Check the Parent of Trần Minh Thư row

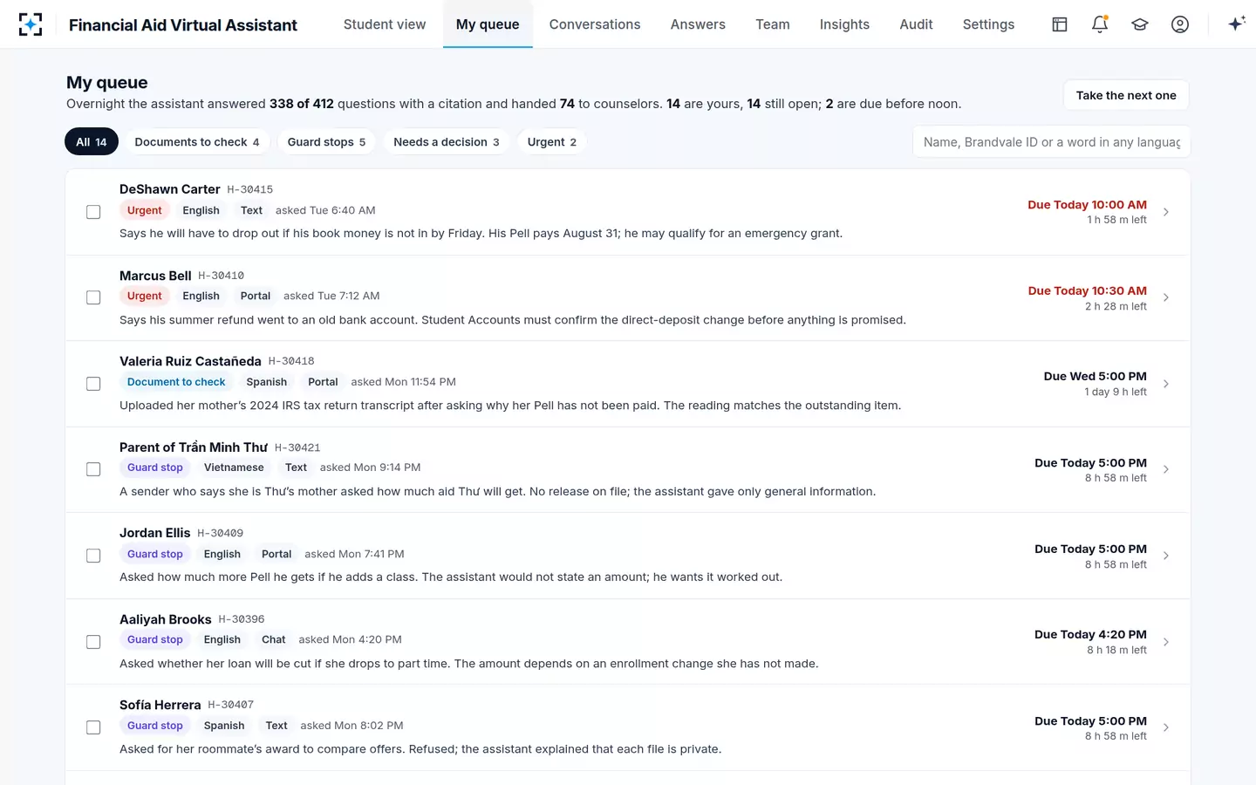[93, 469]
